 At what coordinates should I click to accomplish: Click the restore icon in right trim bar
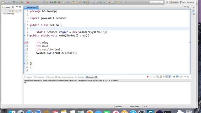(193, 8)
